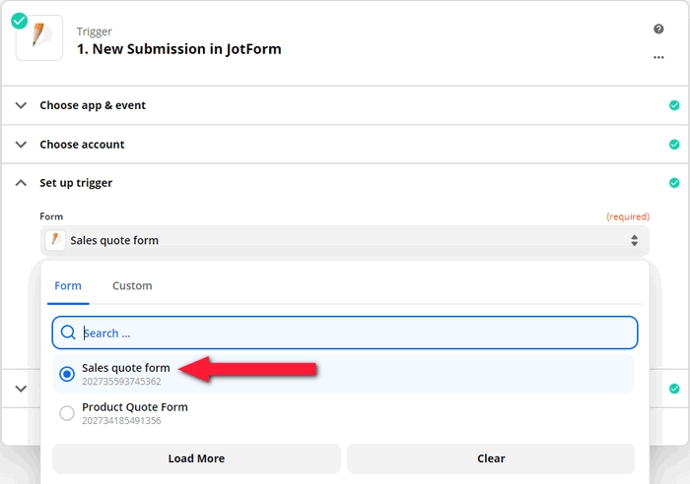This screenshot has width=690, height=484.
Task: Click the green check beside Set up trigger
Action: 674,183
